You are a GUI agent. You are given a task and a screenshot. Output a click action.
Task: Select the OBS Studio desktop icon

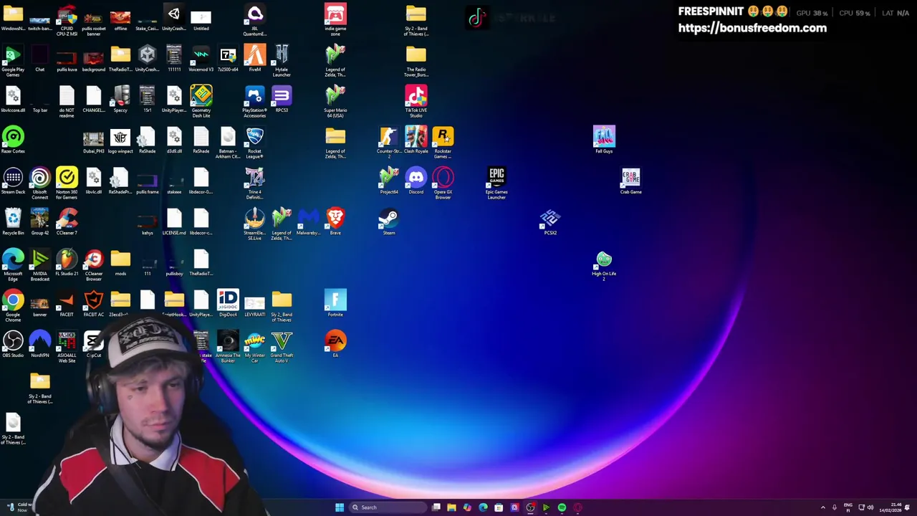tap(13, 345)
